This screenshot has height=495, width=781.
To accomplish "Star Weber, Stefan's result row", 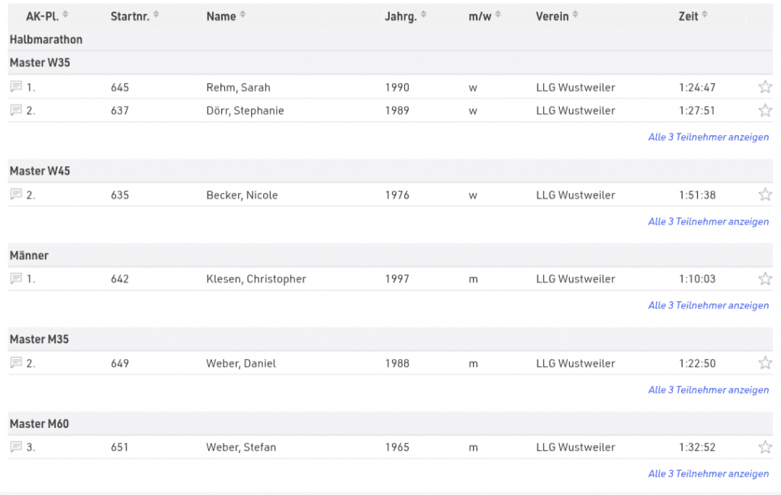I will (765, 447).
